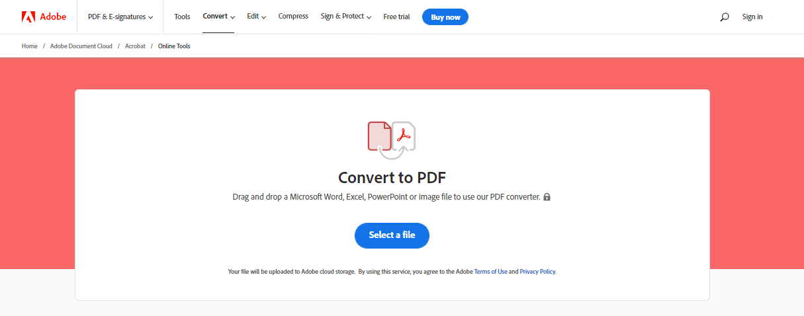Open the search magnifier icon
This screenshot has width=804, height=316.
coord(725,17)
